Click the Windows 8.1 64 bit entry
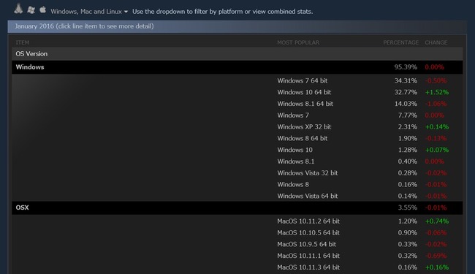Viewport: 475px width, 274px height. tap(305, 104)
